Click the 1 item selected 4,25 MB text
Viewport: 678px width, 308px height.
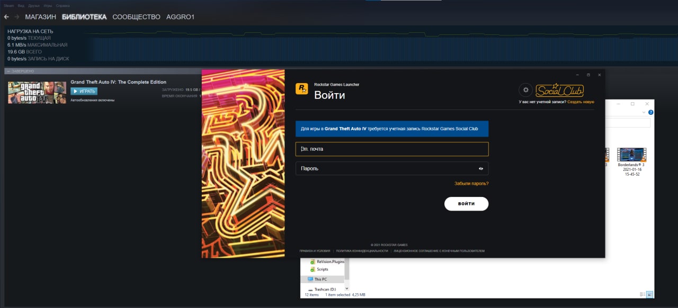(x=344, y=295)
